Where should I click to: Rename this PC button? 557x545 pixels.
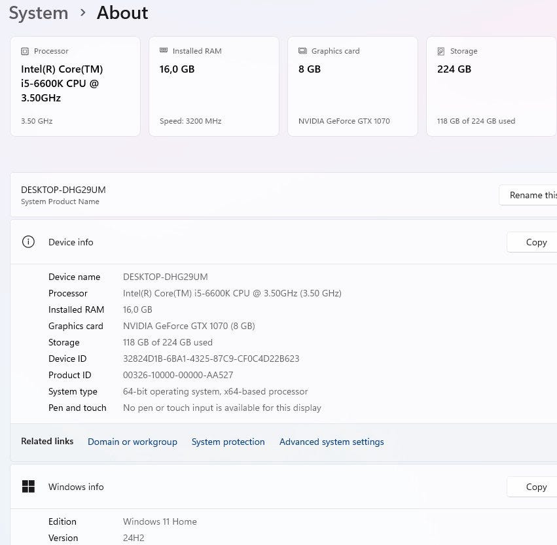529,195
